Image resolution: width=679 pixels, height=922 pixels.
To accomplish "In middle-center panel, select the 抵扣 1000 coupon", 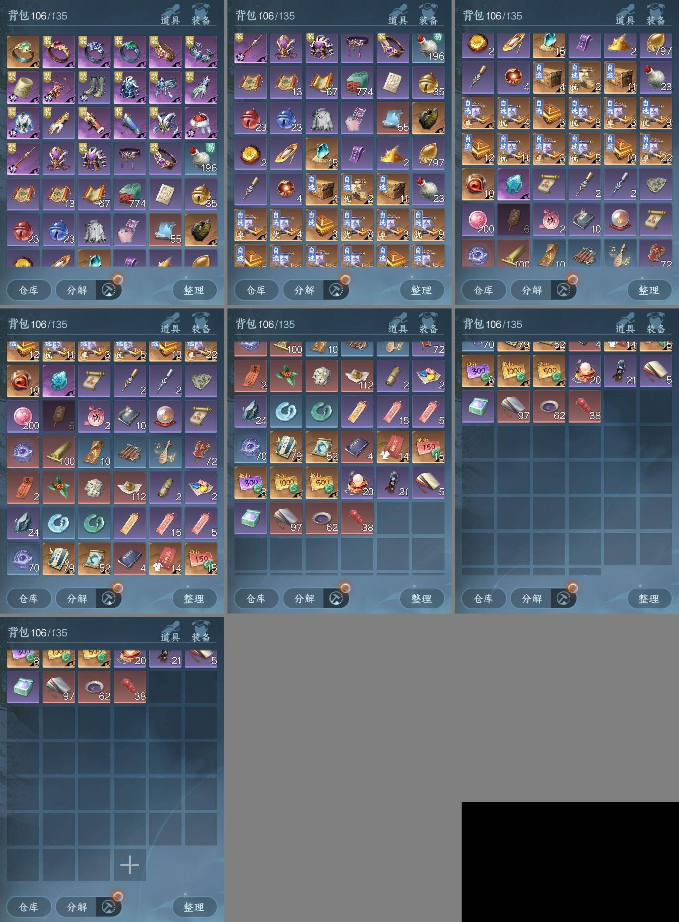I will [286, 482].
